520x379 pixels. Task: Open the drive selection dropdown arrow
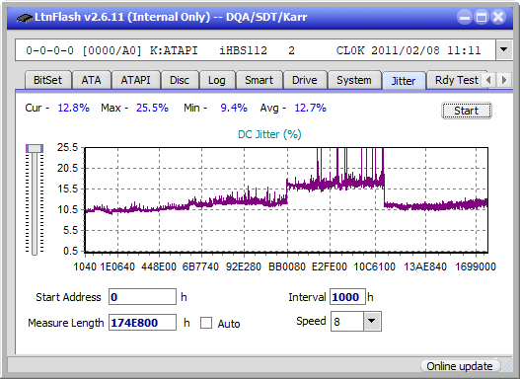point(504,50)
